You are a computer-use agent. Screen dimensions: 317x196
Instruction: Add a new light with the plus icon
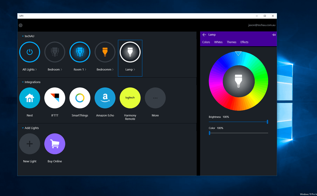click(30, 144)
